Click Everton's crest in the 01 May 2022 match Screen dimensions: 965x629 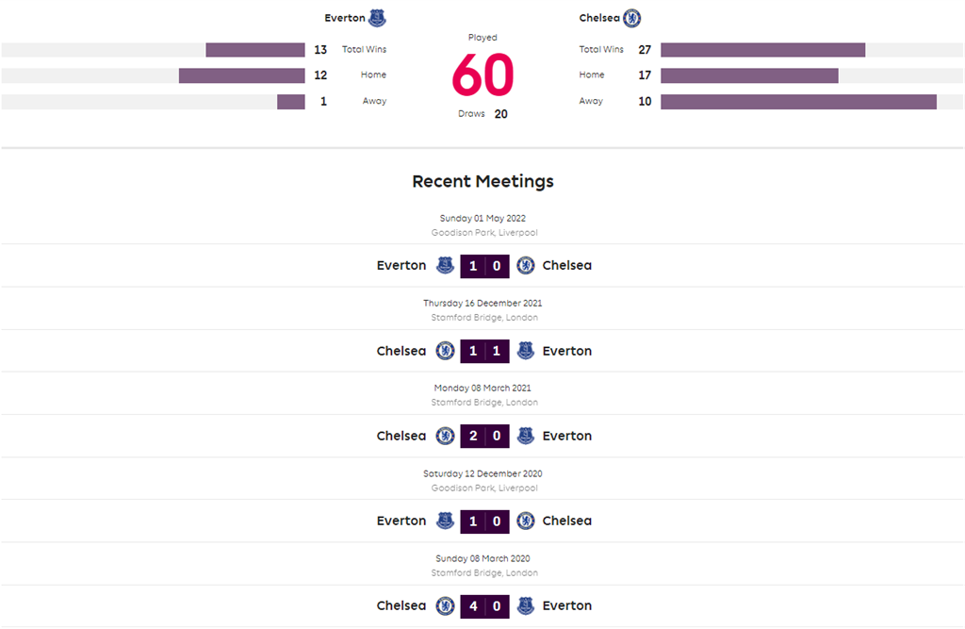[x=446, y=266]
